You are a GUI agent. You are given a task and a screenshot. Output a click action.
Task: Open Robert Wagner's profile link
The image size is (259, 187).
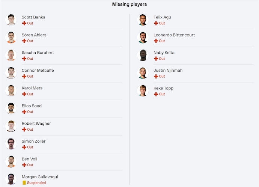(x=36, y=124)
